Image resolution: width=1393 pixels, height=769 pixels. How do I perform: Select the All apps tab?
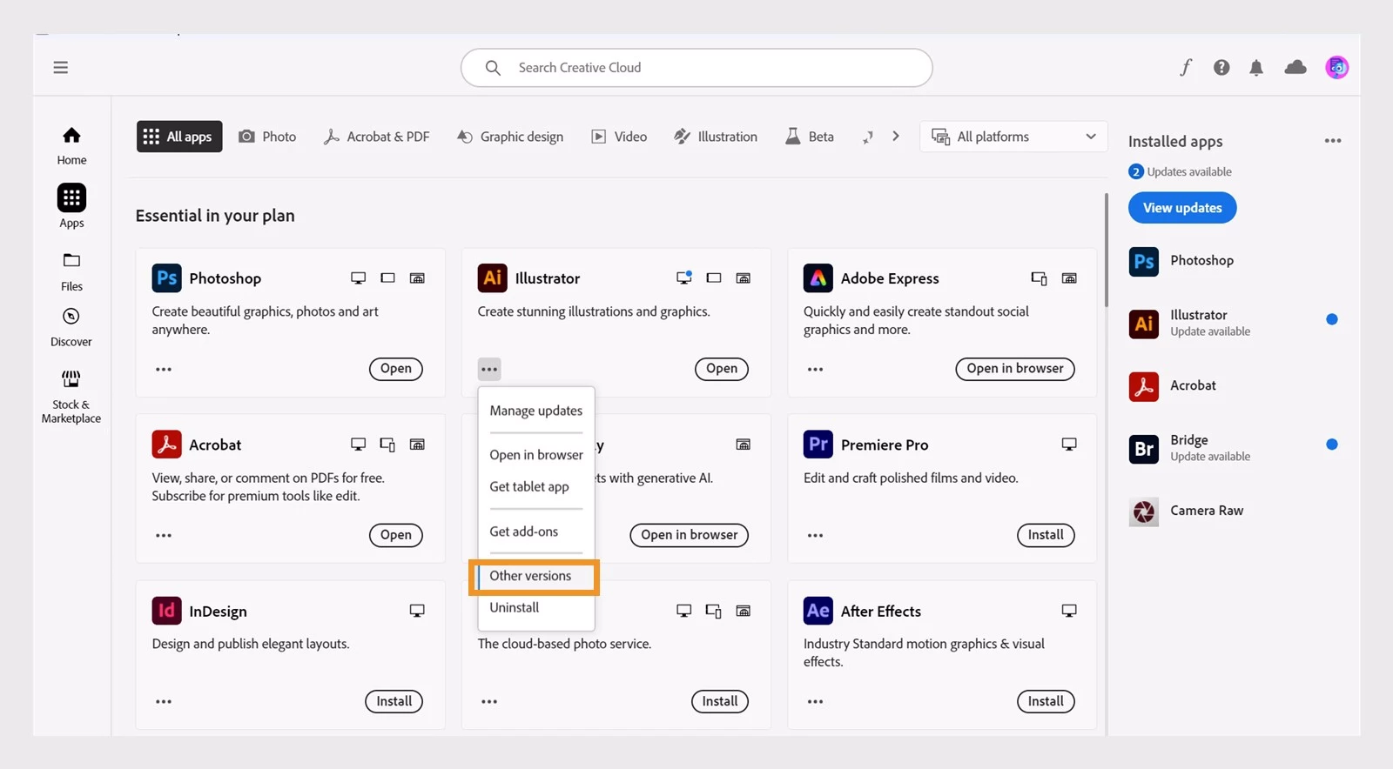tap(179, 137)
